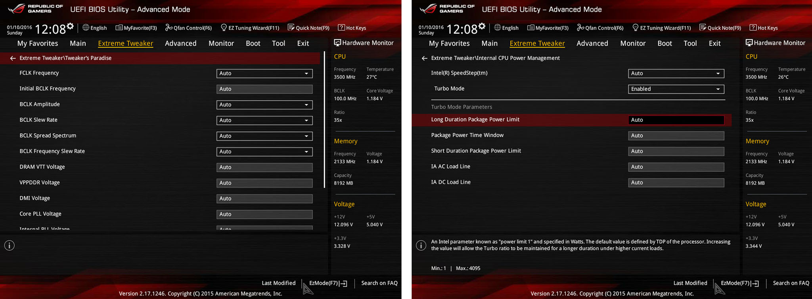The image size is (812, 299).
Task: Click the VPPDDR Voltage field
Action: click(264, 183)
